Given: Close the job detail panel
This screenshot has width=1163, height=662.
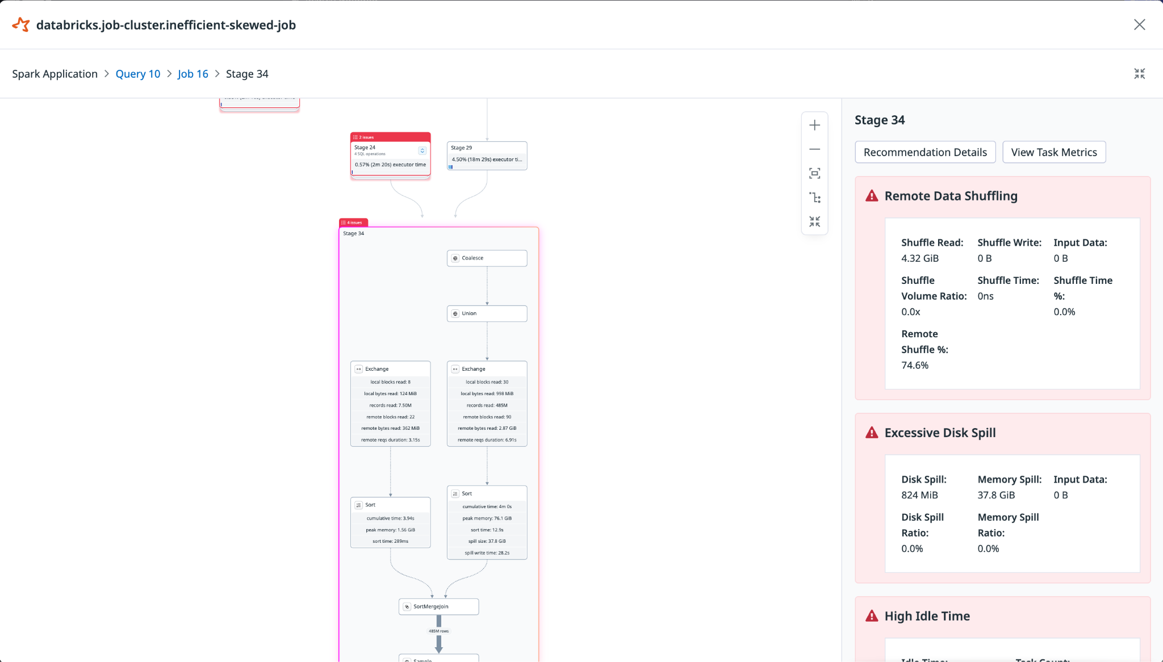Looking at the screenshot, I should 1139,24.
